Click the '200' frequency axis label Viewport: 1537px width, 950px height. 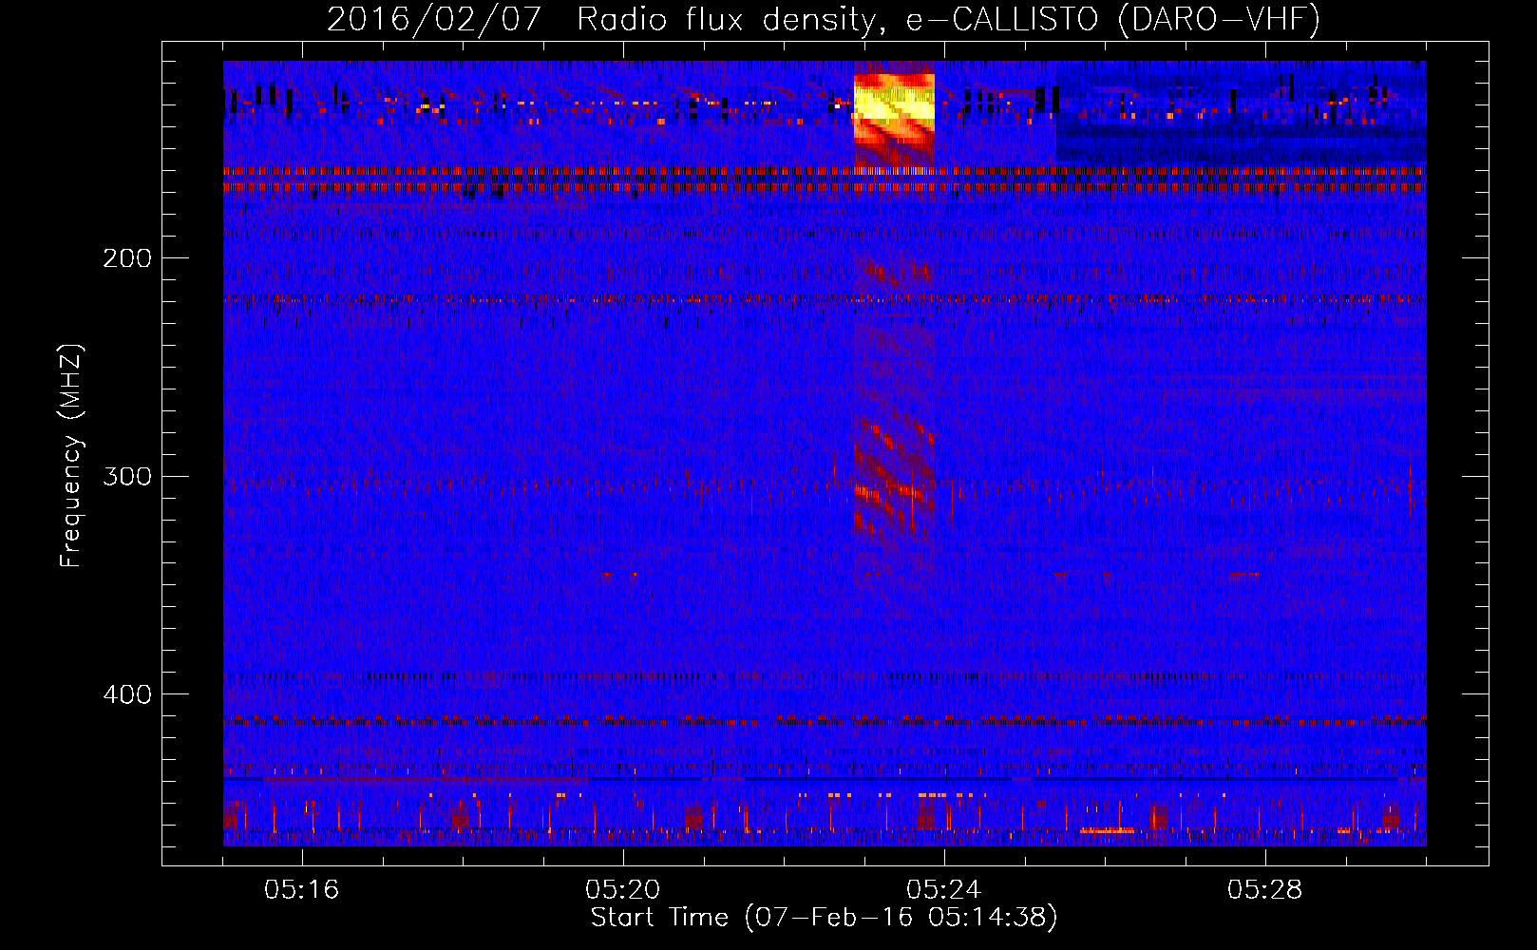pos(127,258)
